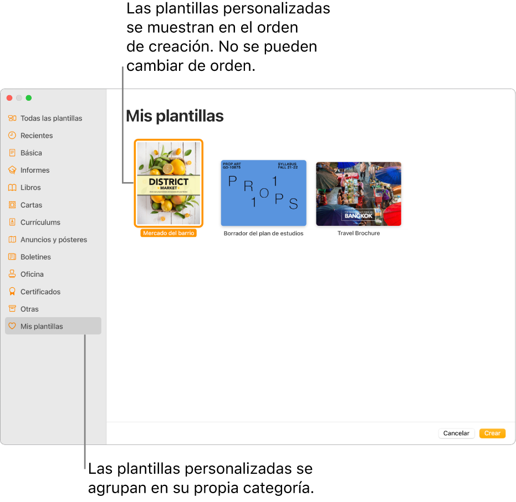Click the Todas las plantillas sidebar icon

[12, 118]
